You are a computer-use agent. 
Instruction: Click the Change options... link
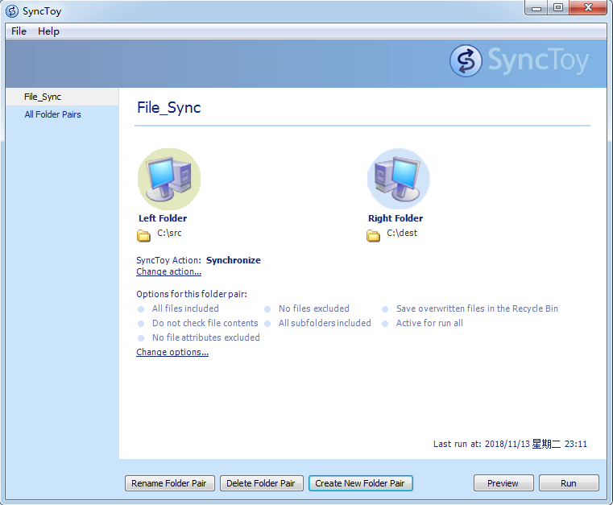[x=172, y=352]
